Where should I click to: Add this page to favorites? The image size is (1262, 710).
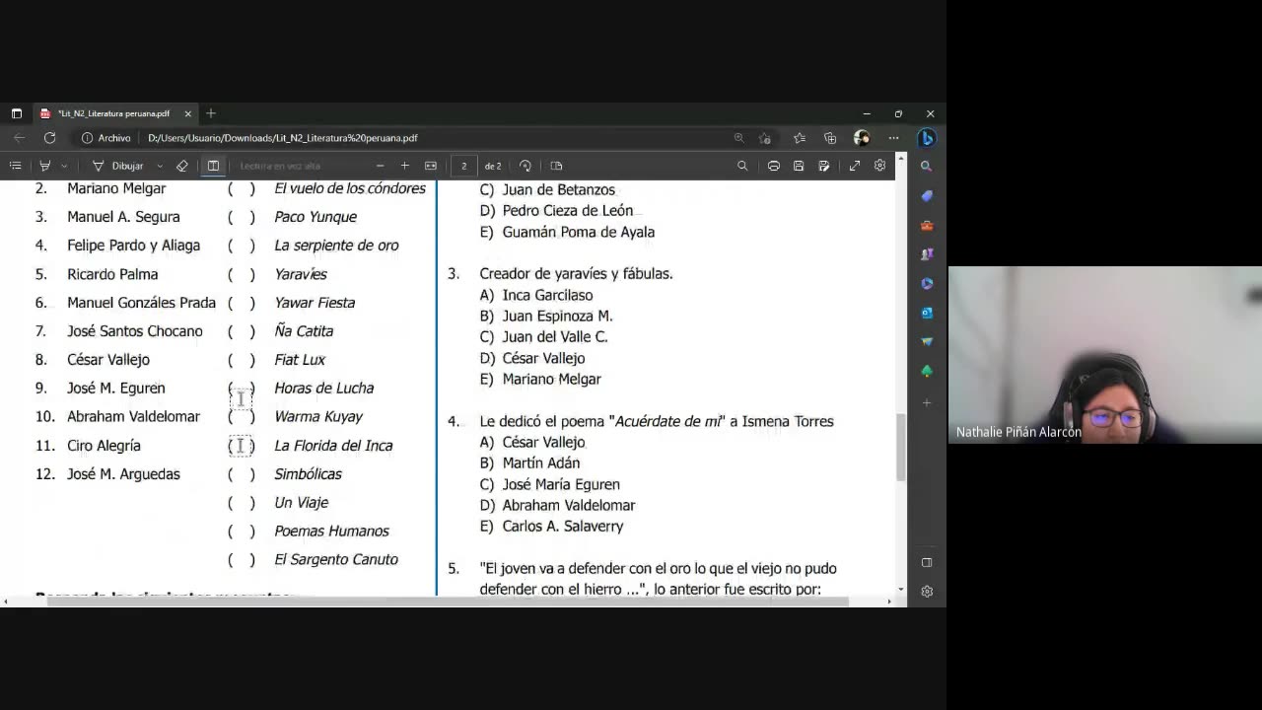(765, 138)
